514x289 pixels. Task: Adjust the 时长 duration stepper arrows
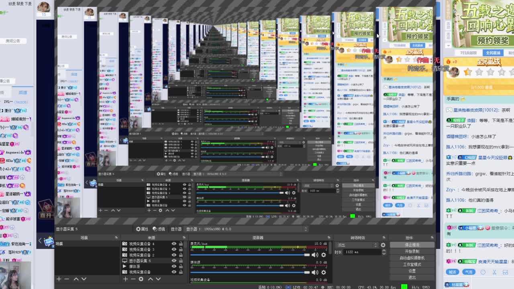(383, 252)
